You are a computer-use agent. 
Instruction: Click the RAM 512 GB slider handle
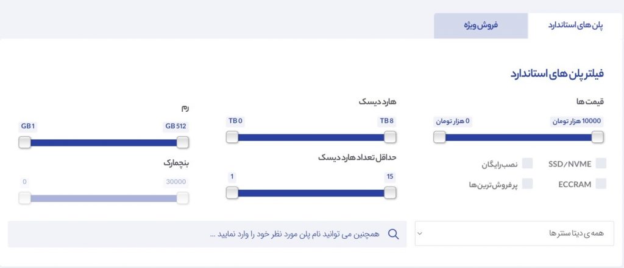pos(183,143)
